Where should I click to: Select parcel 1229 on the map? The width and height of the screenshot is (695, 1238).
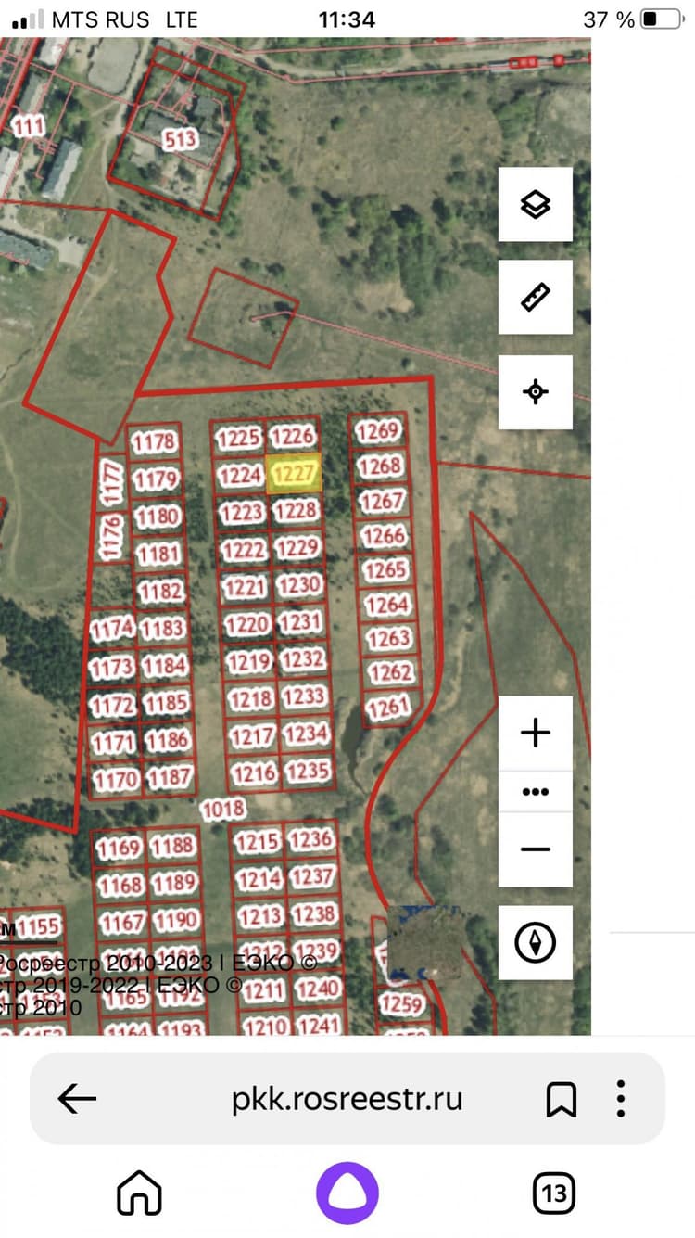pyautogui.click(x=298, y=547)
